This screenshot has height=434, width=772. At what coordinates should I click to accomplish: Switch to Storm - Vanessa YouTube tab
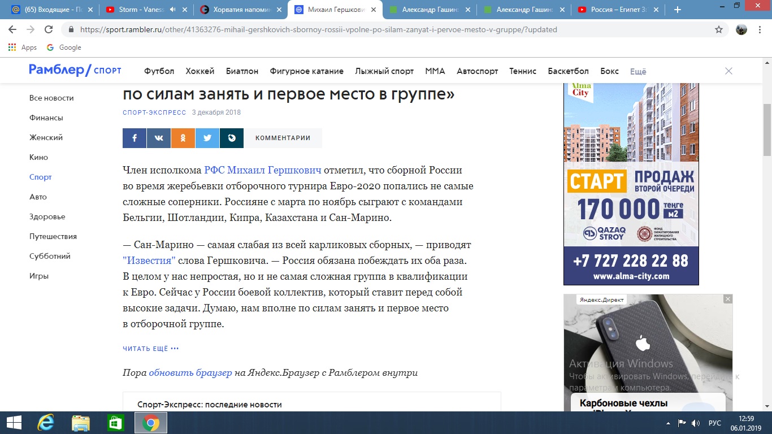[x=146, y=10]
